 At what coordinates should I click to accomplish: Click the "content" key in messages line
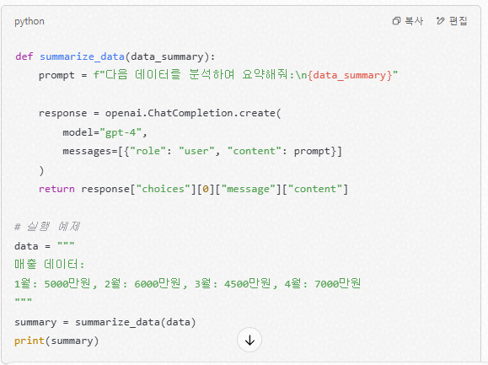(x=255, y=151)
